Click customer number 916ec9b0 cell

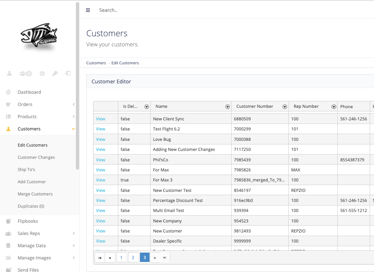(260, 200)
